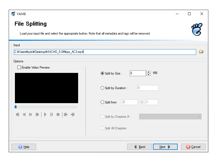Cancel the file splitting wizard
Screen dimensions: 217x162
[x=193, y=147]
